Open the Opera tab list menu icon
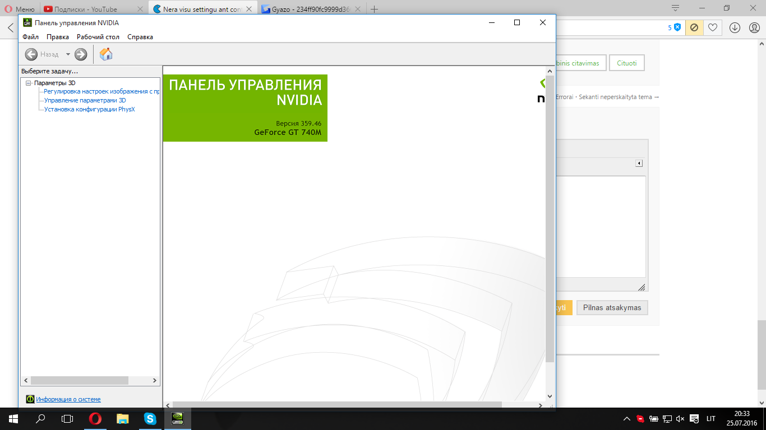 (675, 8)
